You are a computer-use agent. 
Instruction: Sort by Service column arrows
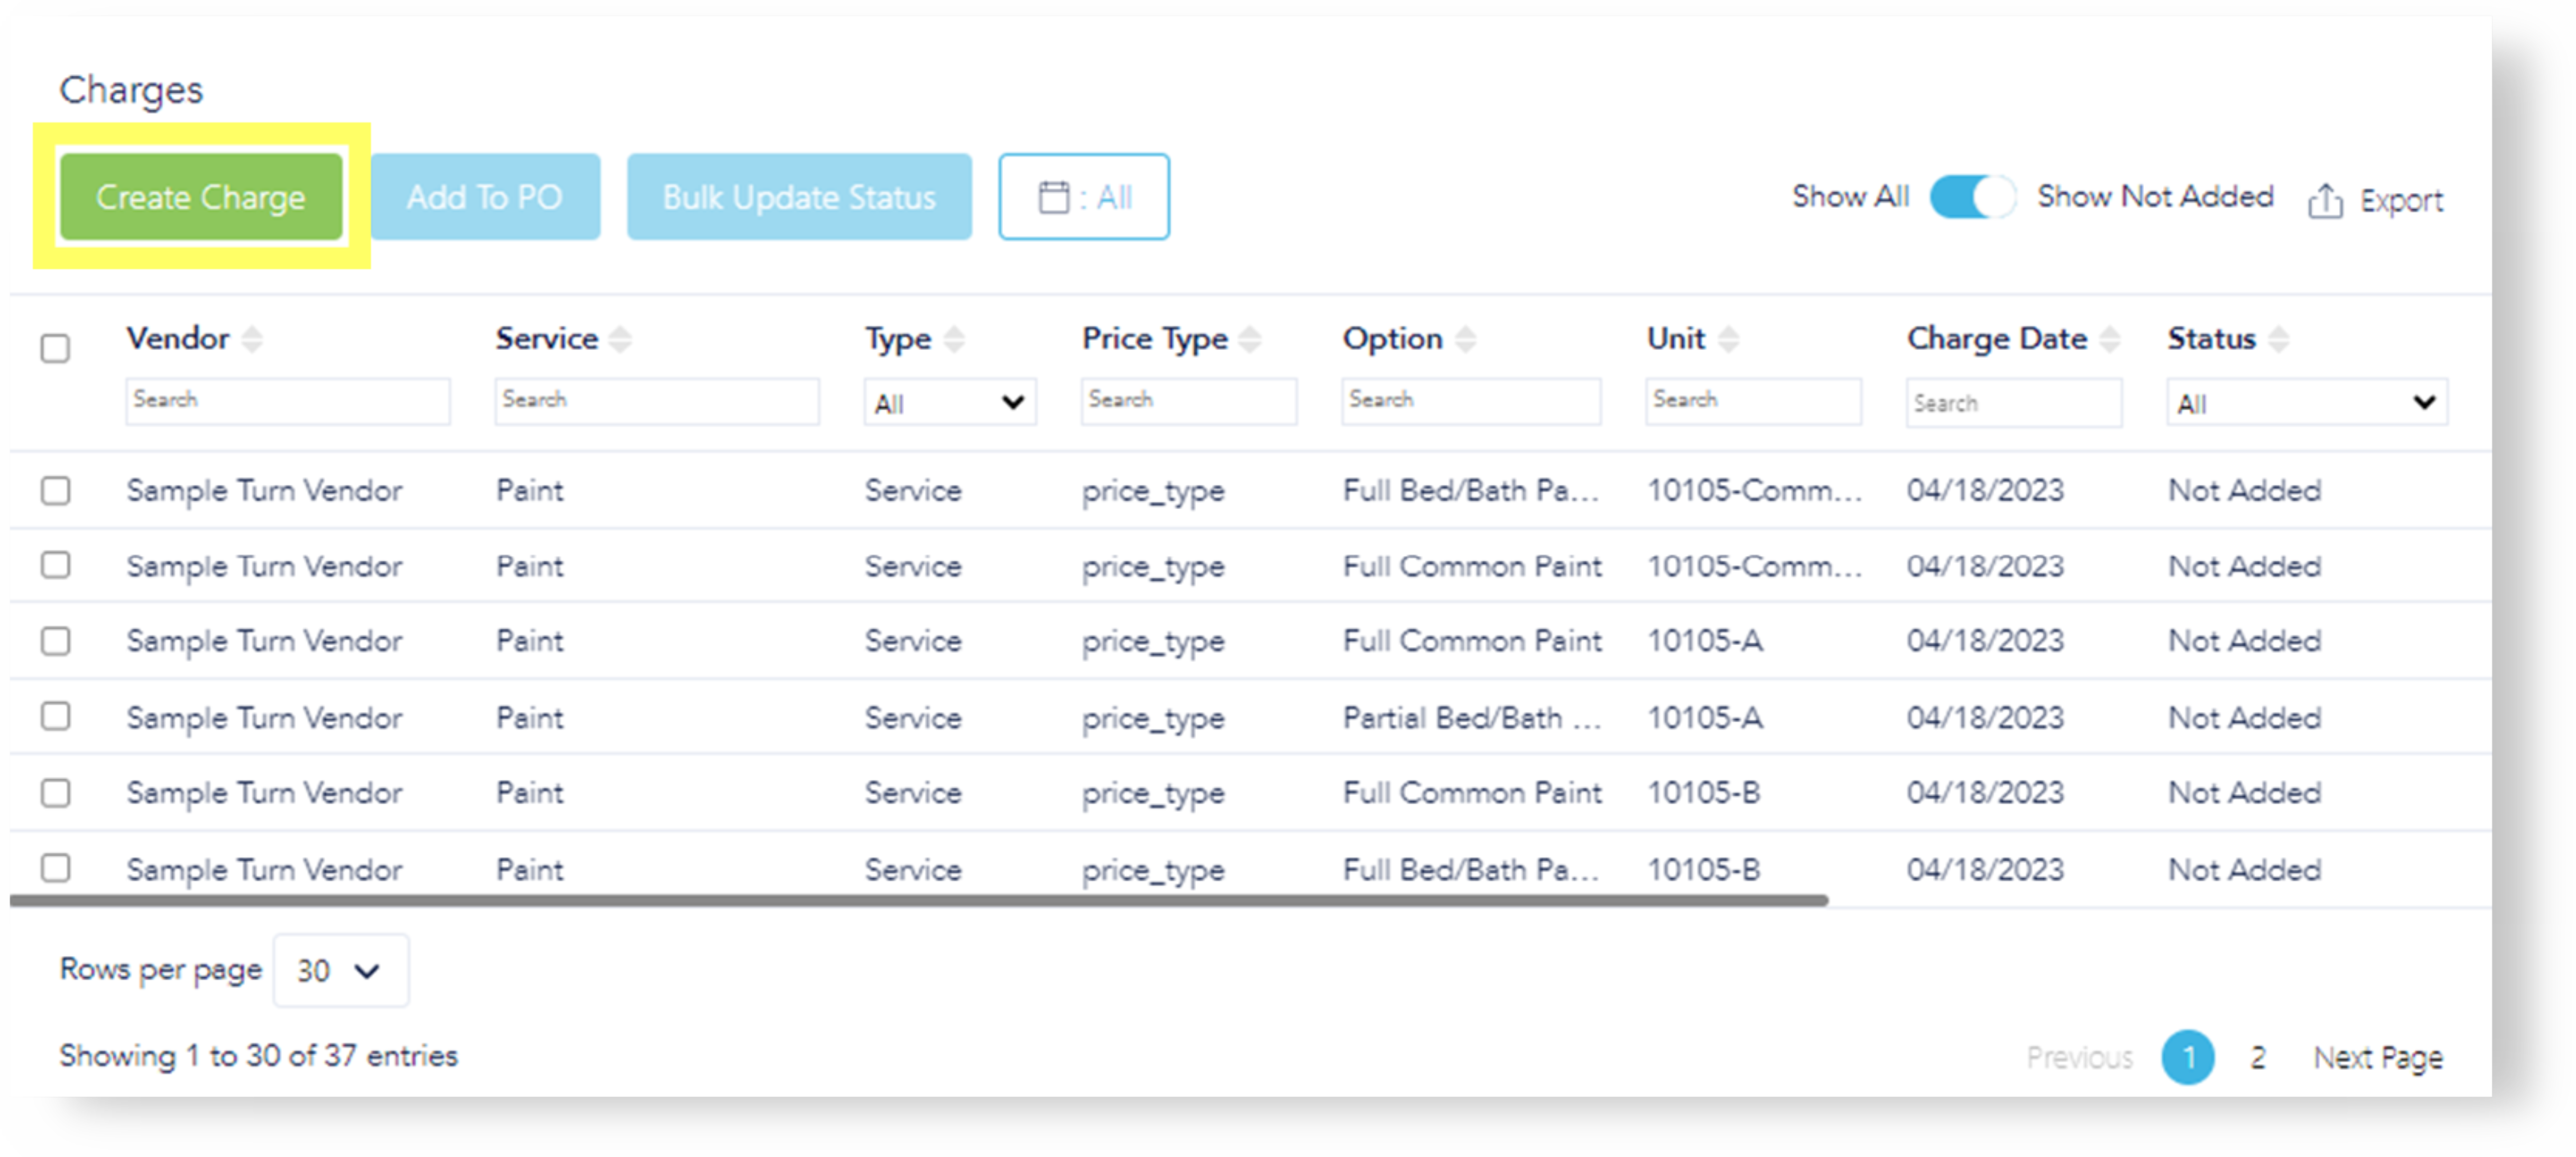tap(621, 339)
